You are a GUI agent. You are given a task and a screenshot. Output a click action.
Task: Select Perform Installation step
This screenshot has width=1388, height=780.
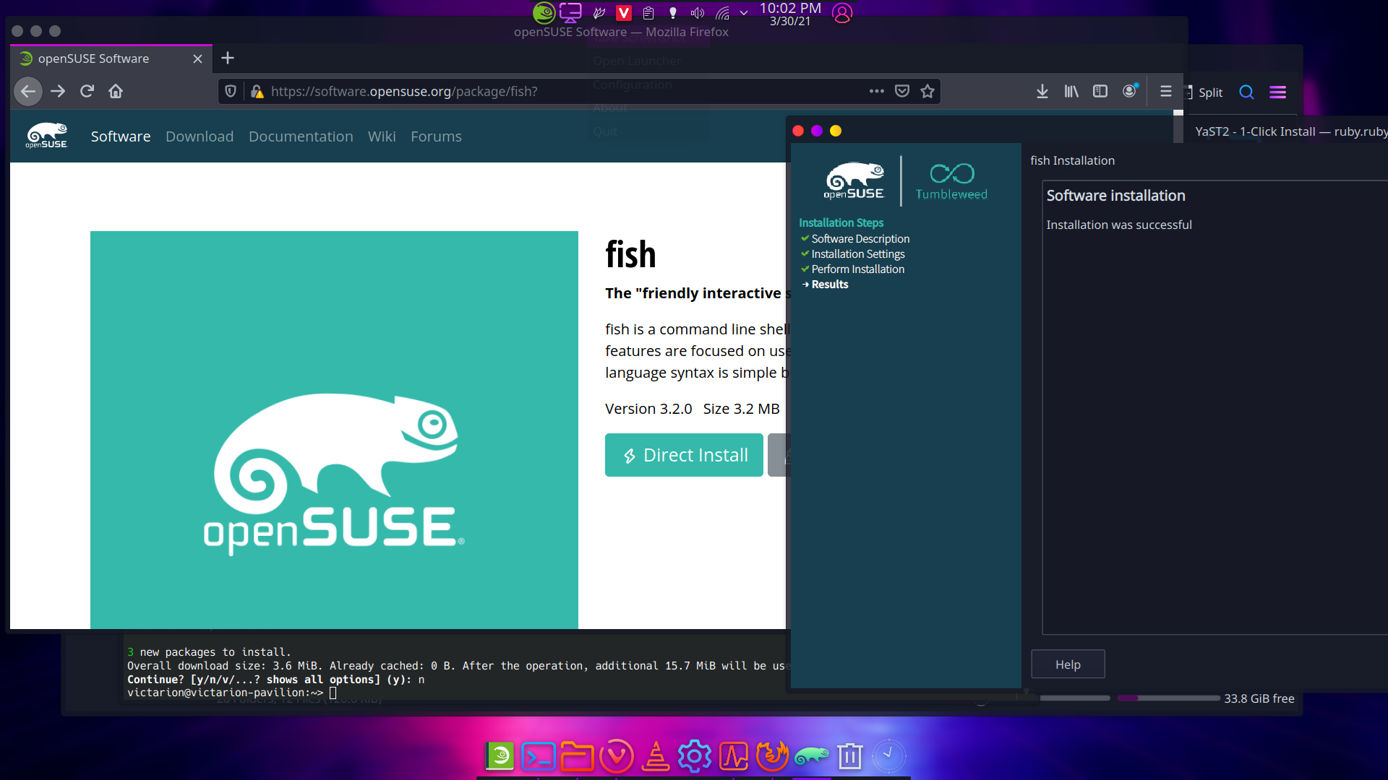pyautogui.click(x=858, y=269)
